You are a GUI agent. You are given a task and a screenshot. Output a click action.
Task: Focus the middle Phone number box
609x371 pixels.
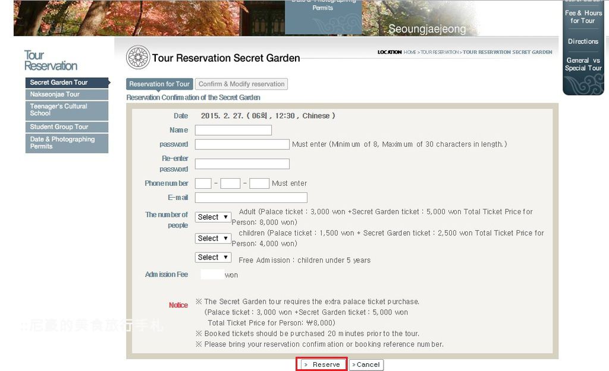click(230, 183)
